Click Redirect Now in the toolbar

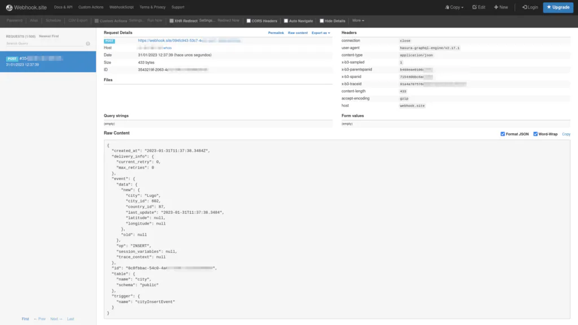pos(228,21)
